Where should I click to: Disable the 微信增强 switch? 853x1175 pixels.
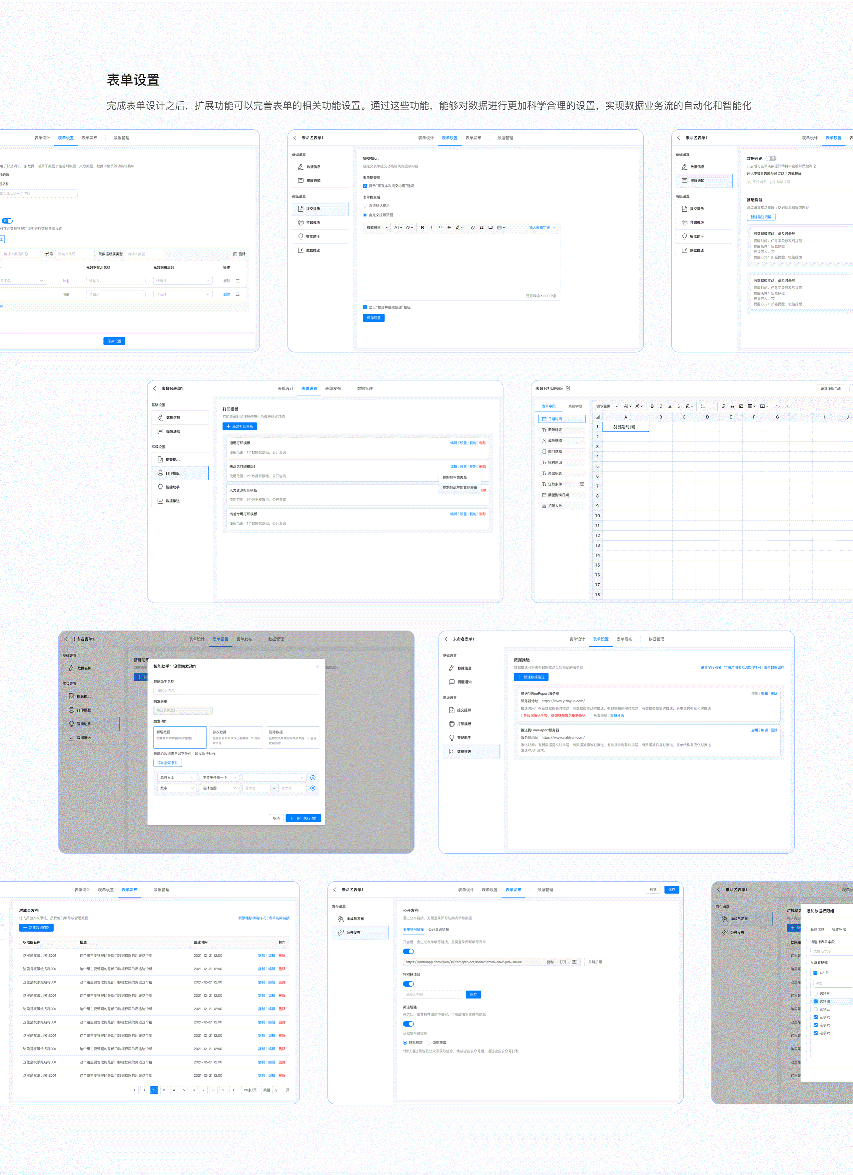click(409, 1024)
